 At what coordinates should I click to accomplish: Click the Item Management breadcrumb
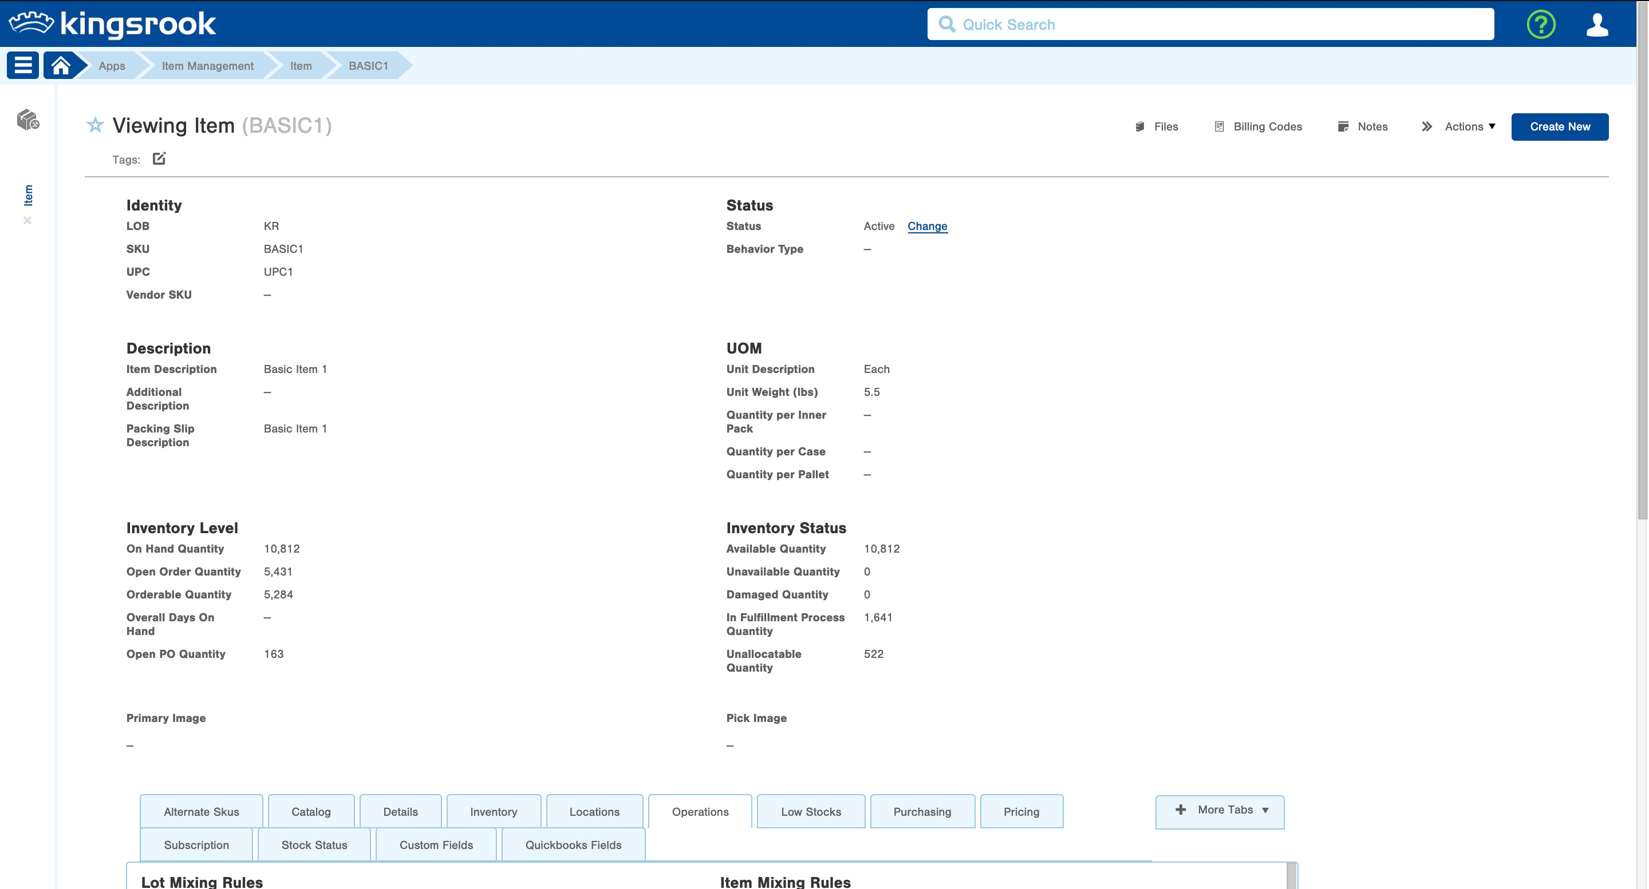[x=207, y=66]
